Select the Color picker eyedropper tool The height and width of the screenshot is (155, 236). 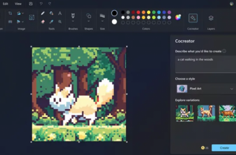[51, 22]
